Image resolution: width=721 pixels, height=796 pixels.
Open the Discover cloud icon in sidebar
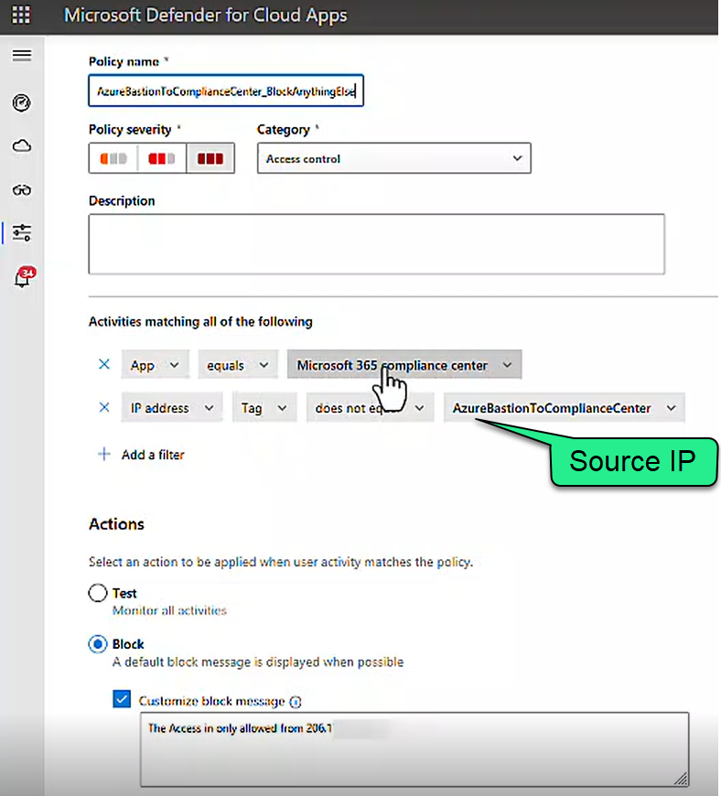22,146
